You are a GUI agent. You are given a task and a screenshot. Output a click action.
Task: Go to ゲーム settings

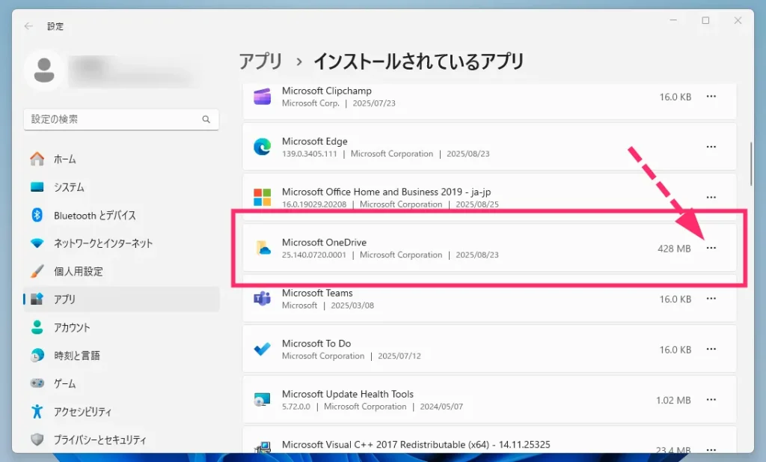(x=121, y=383)
